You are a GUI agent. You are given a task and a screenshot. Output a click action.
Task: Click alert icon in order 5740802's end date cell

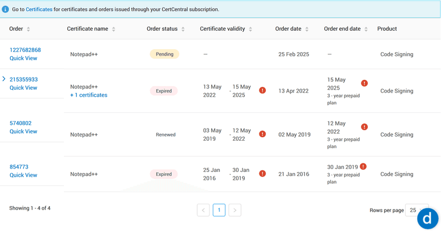point(364,127)
